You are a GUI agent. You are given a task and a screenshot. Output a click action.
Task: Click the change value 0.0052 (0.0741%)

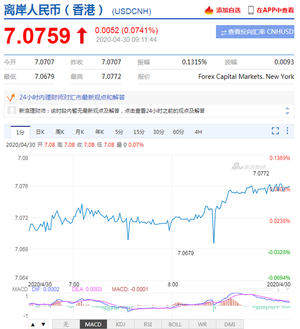[127, 31]
